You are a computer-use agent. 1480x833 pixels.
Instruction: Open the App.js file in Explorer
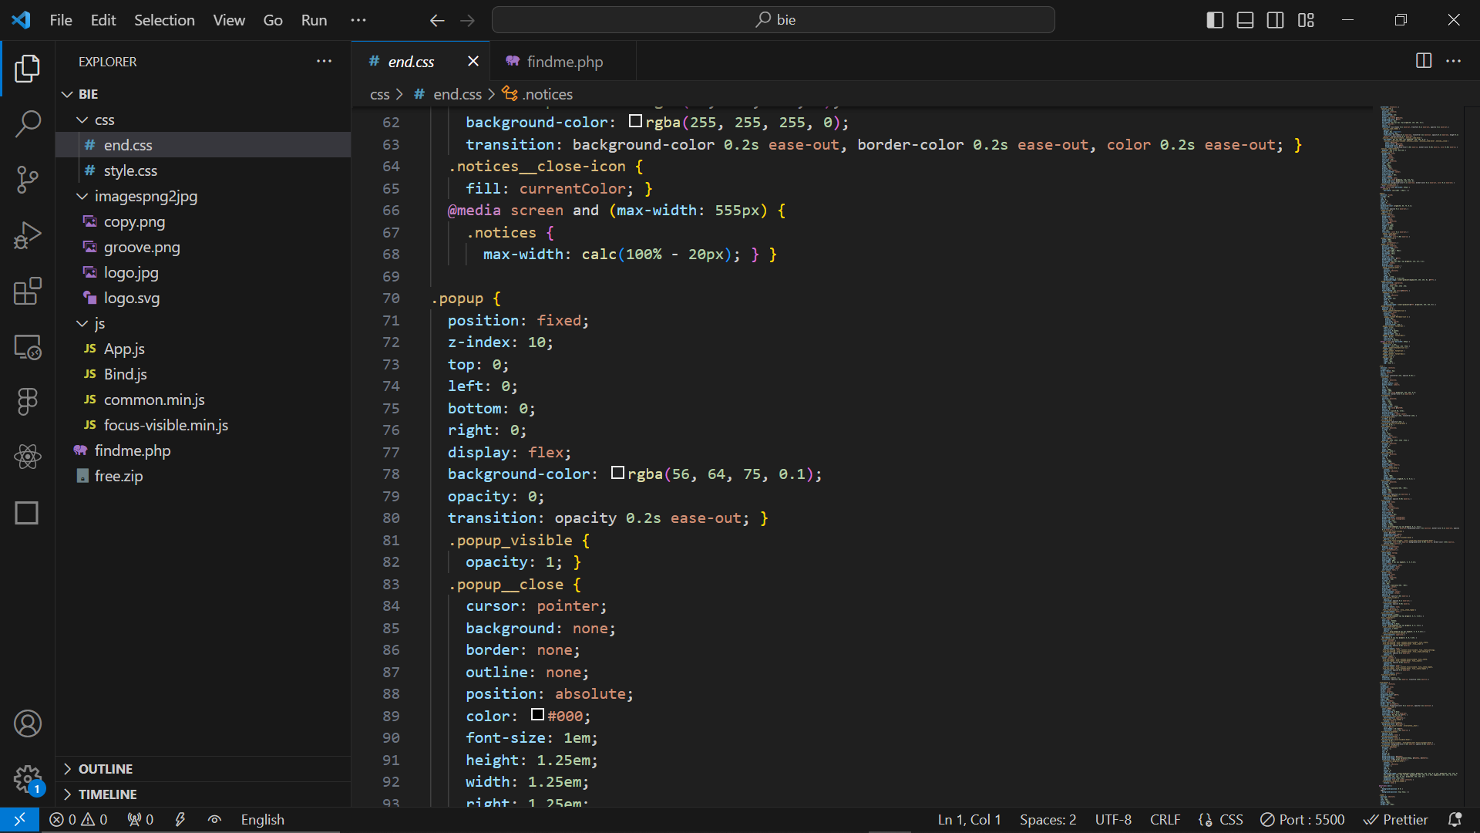(x=124, y=349)
